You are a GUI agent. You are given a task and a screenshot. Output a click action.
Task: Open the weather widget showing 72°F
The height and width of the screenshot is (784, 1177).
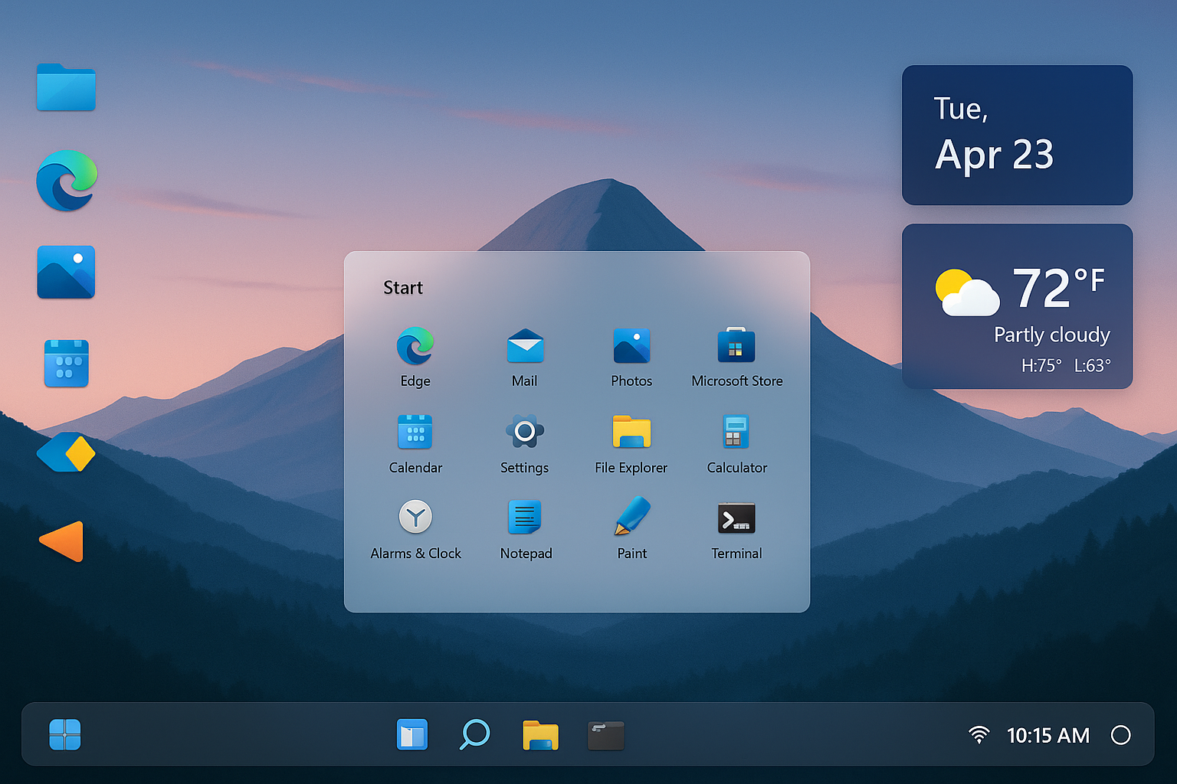point(1017,306)
